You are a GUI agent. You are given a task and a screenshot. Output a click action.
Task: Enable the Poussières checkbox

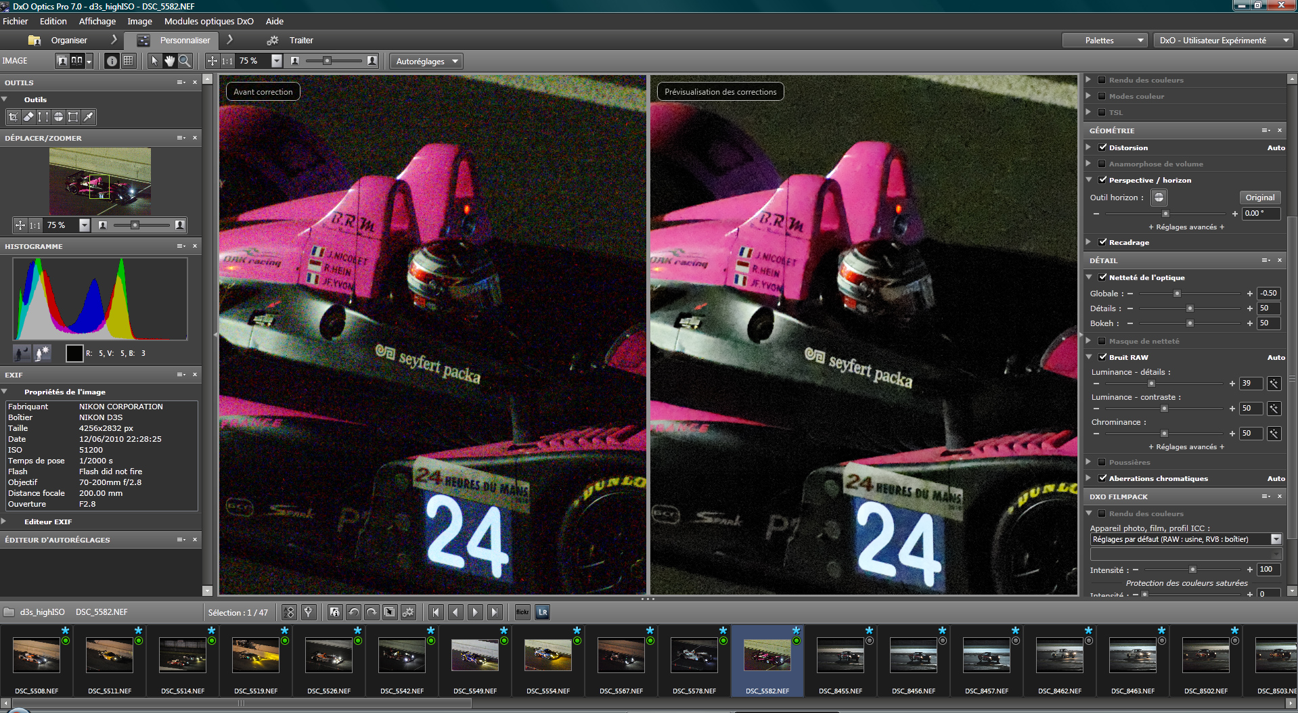(x=1102, y=462)
